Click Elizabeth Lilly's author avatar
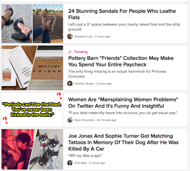The height and width of the screenshot is (171, 190). click(x=70, y=36)
